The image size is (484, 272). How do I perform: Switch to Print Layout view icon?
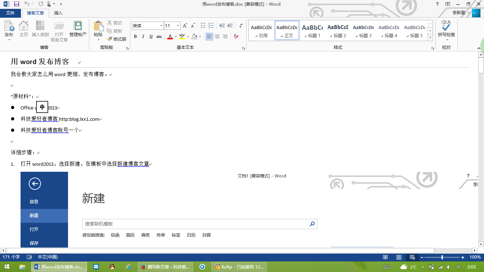coord(399,257)
